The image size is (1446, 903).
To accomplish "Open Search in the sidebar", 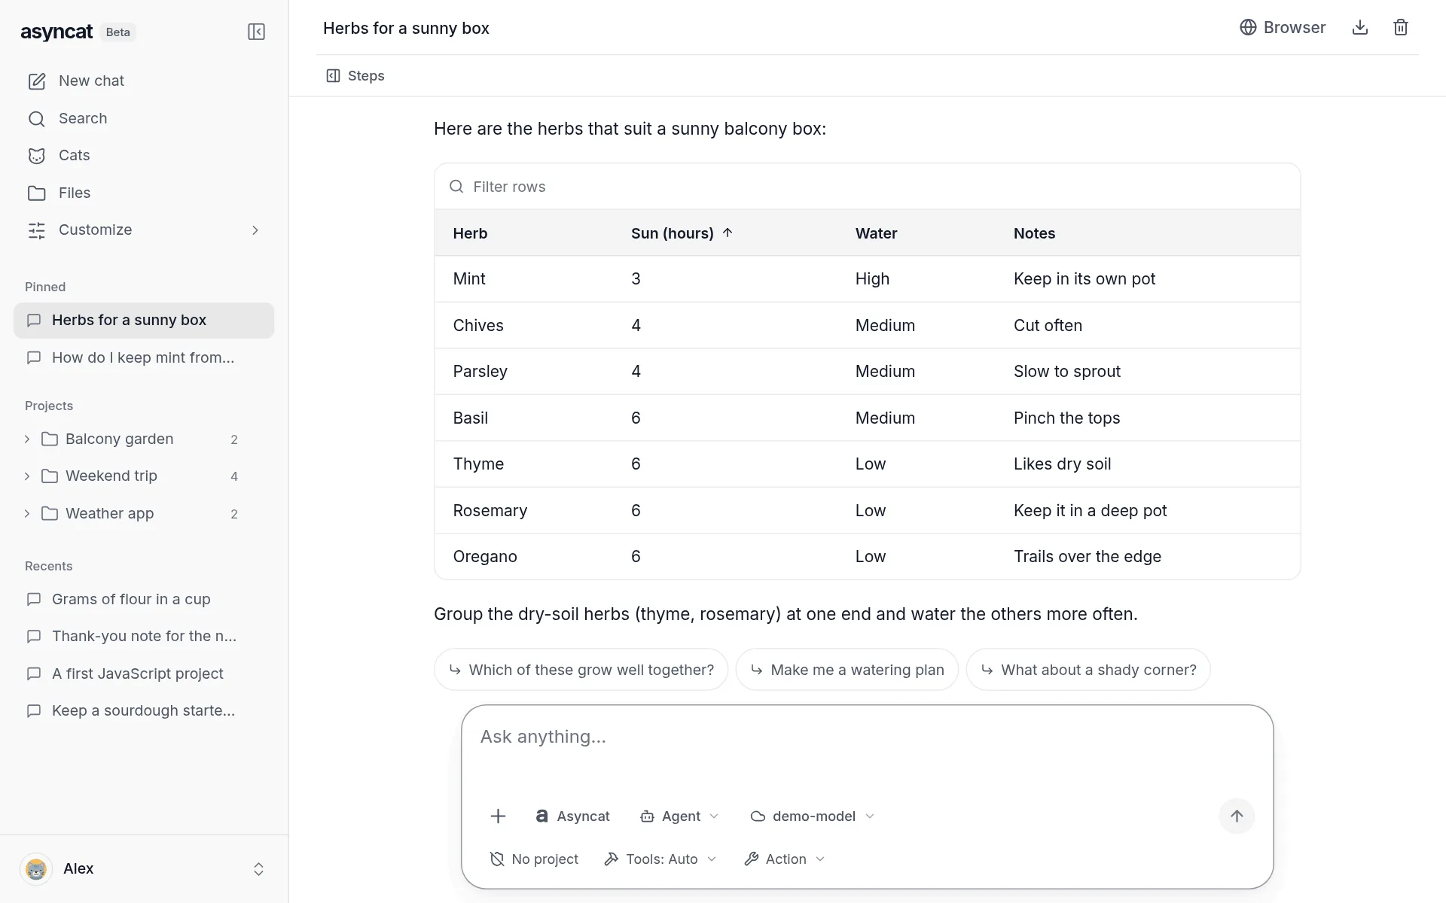I will (x=144, y=118).
